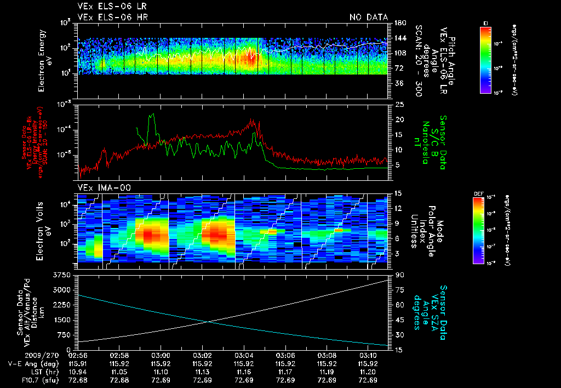The image size is (561, 388).
Task: Click the 02:58 time tick label
Action: pos(119,356)
